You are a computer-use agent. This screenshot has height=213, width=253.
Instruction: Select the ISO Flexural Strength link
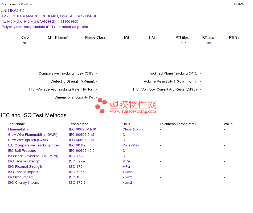[25, 167]
